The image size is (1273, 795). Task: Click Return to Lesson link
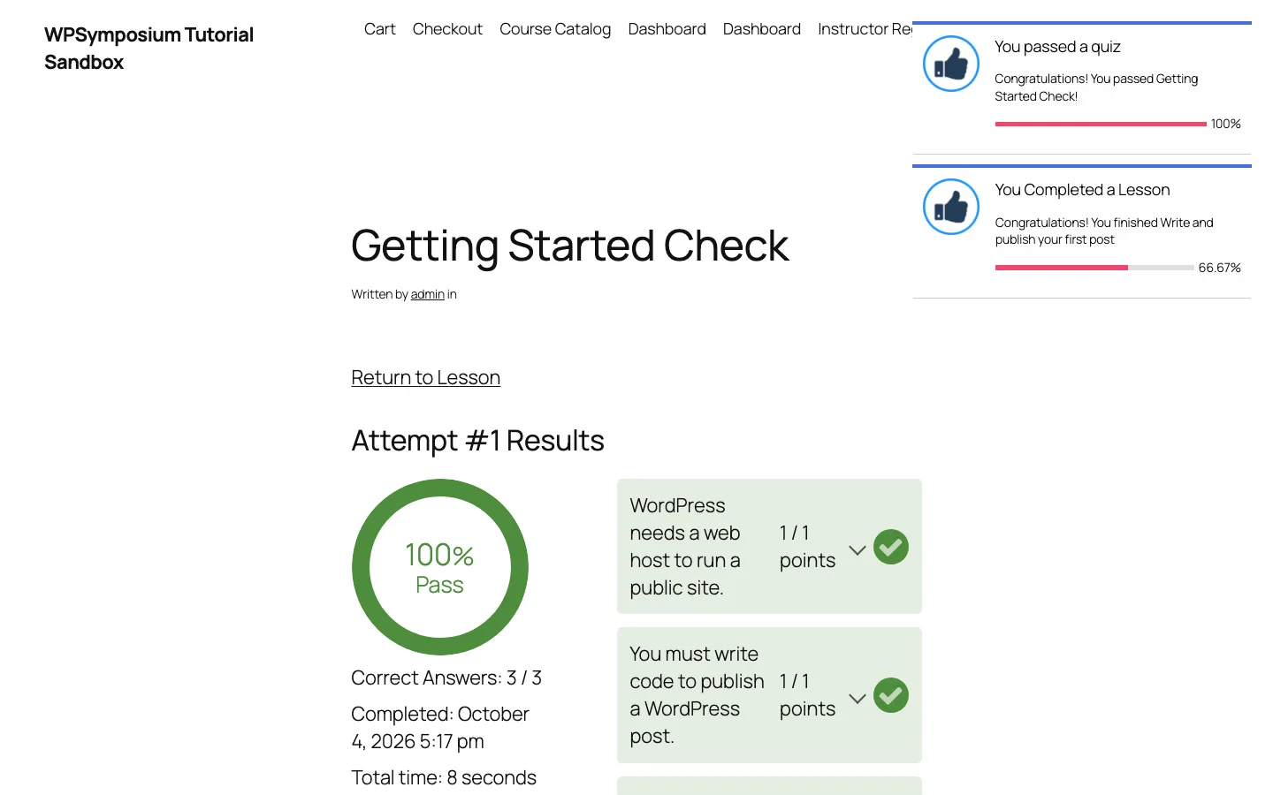[426, 377]
